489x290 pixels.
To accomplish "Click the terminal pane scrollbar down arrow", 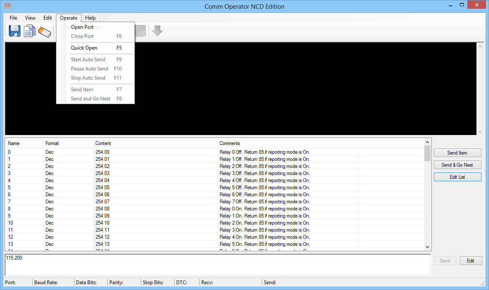I will tap(480, 132).
